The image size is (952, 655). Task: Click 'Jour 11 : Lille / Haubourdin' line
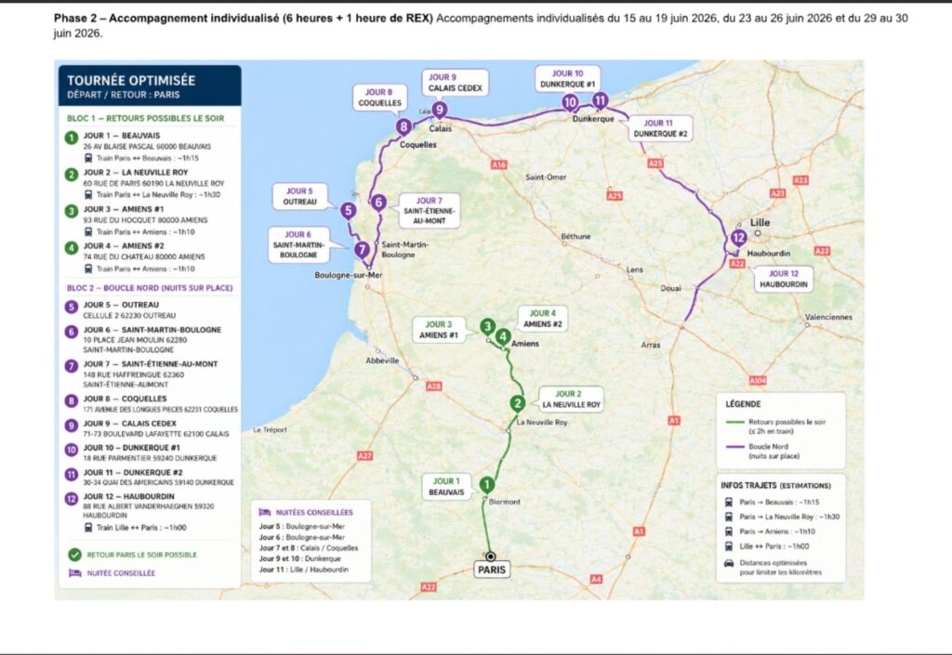pos(304,570)
